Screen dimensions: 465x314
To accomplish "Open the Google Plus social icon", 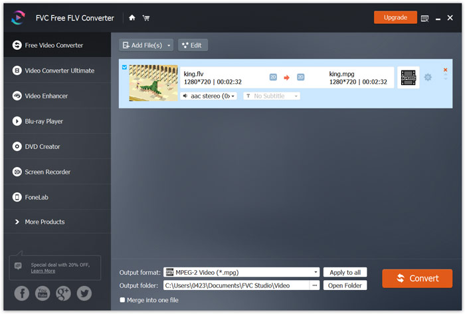I will tap(63, 293).
